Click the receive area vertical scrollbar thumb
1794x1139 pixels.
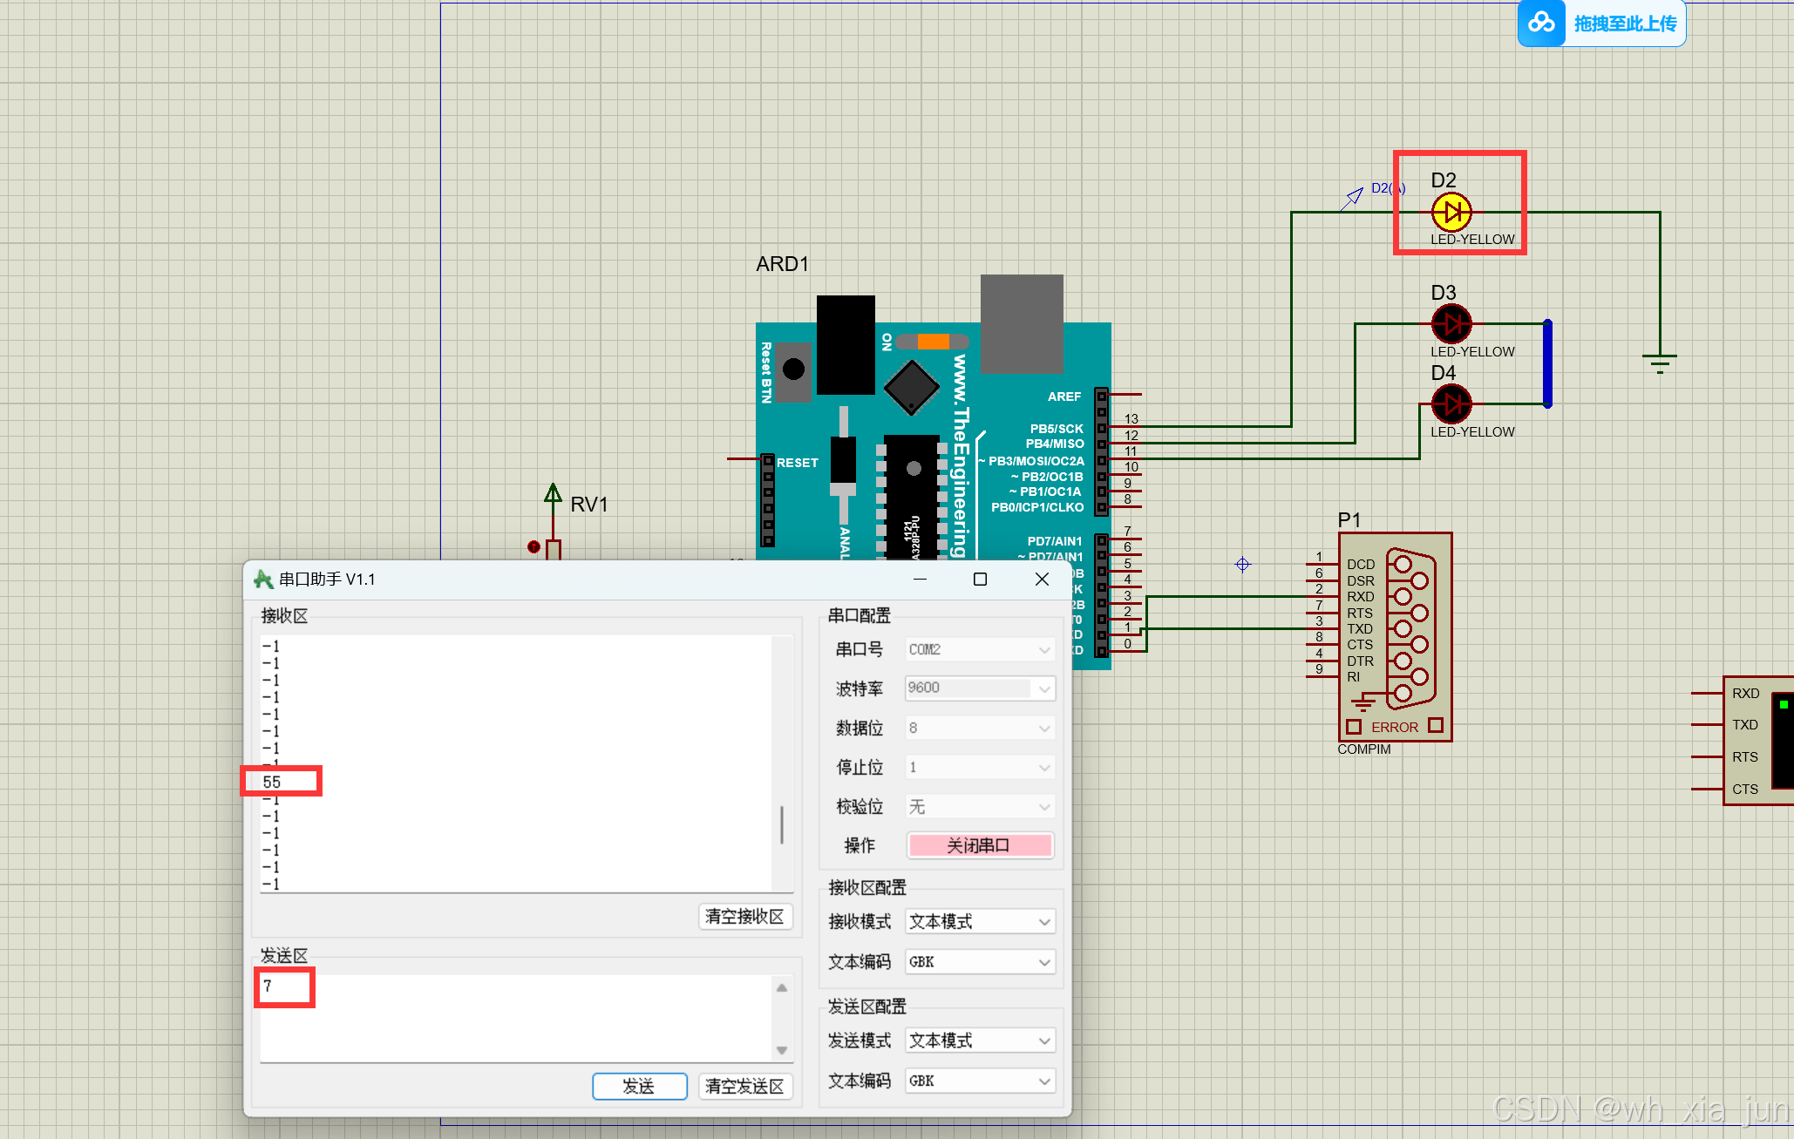coord(782,824)
